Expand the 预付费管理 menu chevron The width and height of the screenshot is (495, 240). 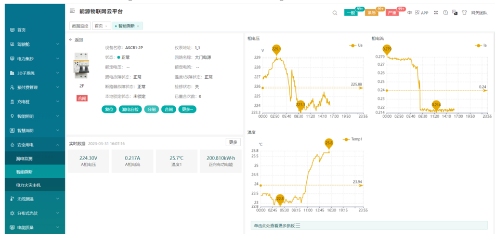58,88
